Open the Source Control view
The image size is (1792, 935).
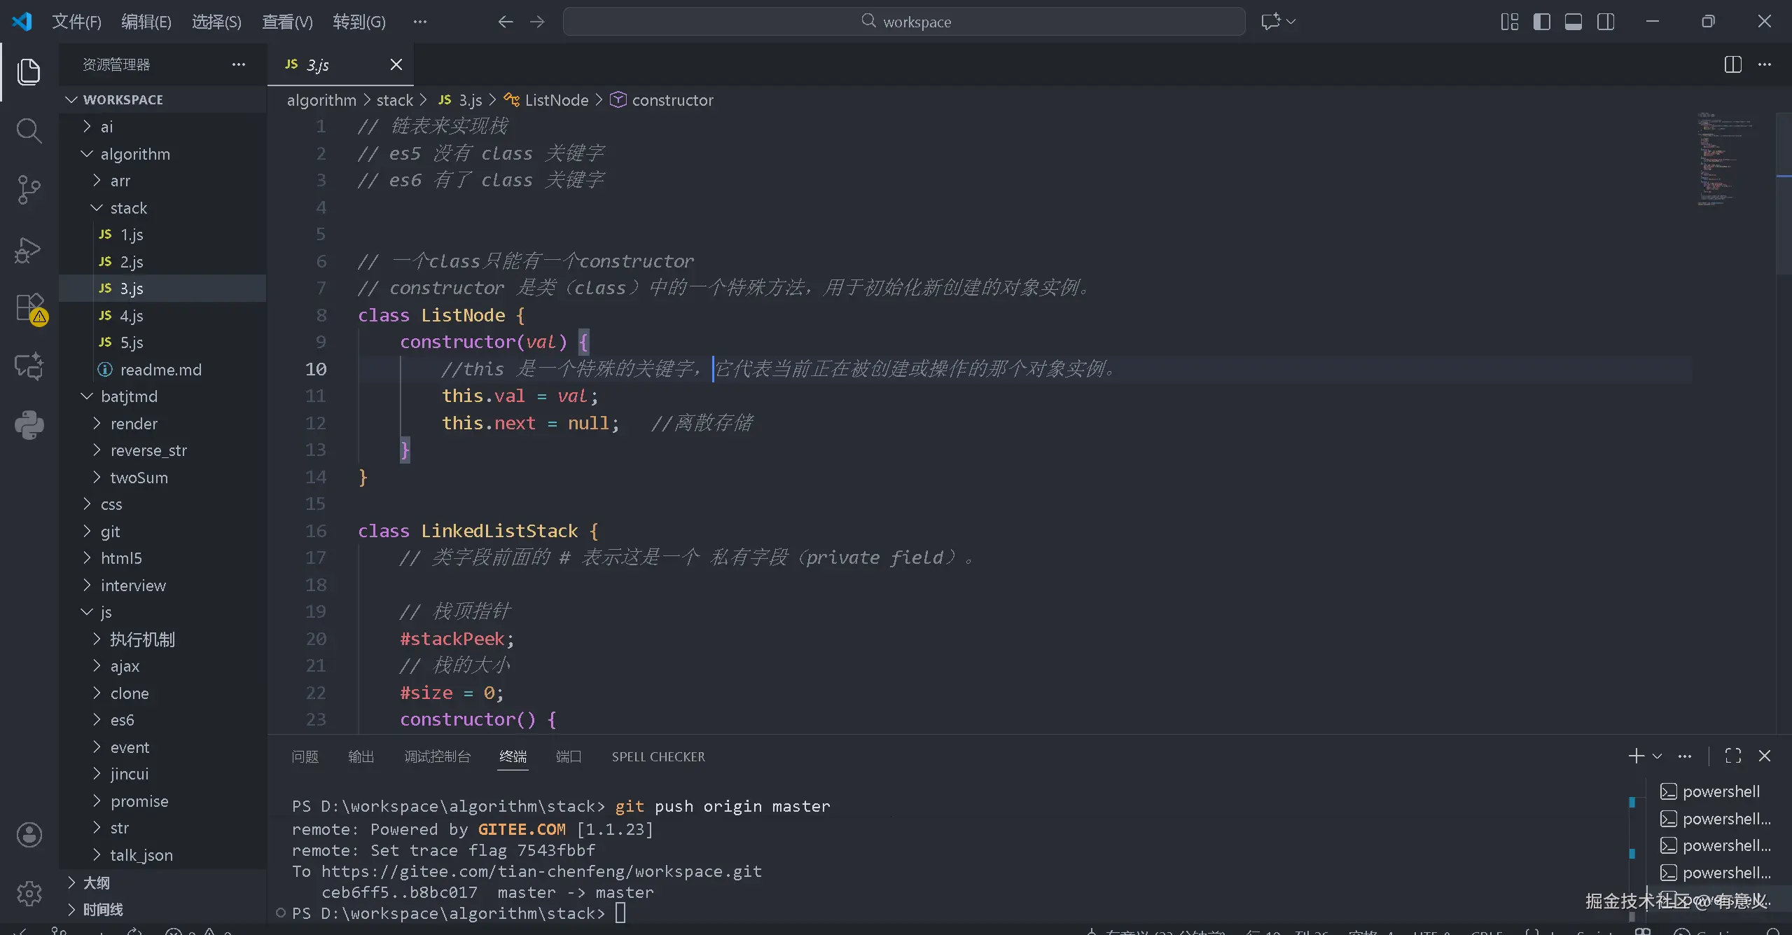(29, 190)
